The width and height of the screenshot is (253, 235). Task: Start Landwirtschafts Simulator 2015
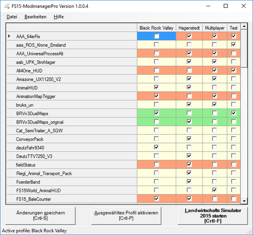[213, 215]
